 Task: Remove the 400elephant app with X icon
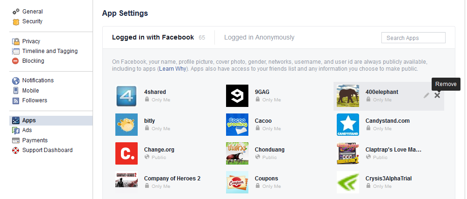[x=437, y=95]
